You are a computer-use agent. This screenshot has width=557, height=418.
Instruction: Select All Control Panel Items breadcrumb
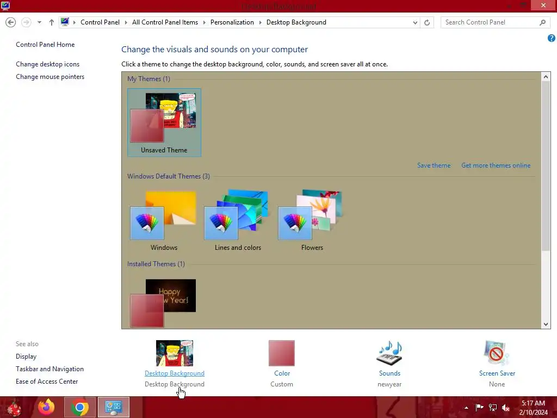click(x=165, y=22)
